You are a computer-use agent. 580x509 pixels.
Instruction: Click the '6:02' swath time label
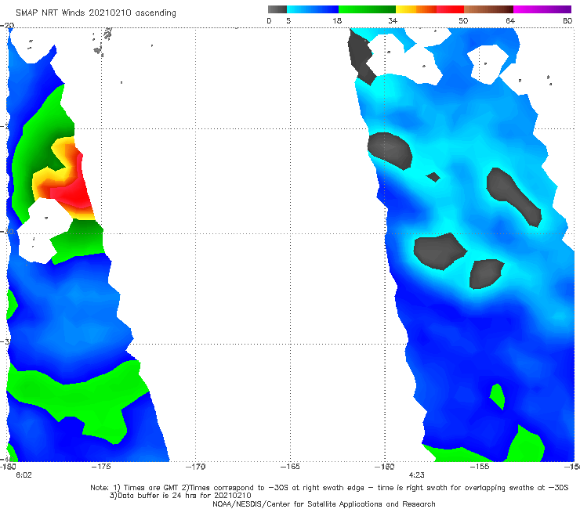tap(24, 475)
